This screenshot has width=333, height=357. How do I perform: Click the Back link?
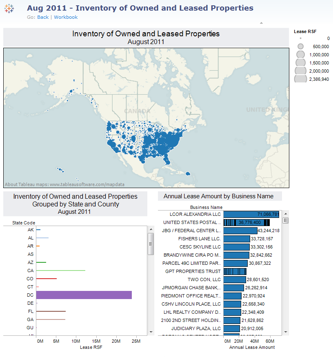point(43,17)
